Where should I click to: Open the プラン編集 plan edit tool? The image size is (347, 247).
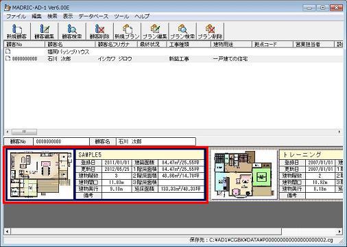click(x=155, y=32)
